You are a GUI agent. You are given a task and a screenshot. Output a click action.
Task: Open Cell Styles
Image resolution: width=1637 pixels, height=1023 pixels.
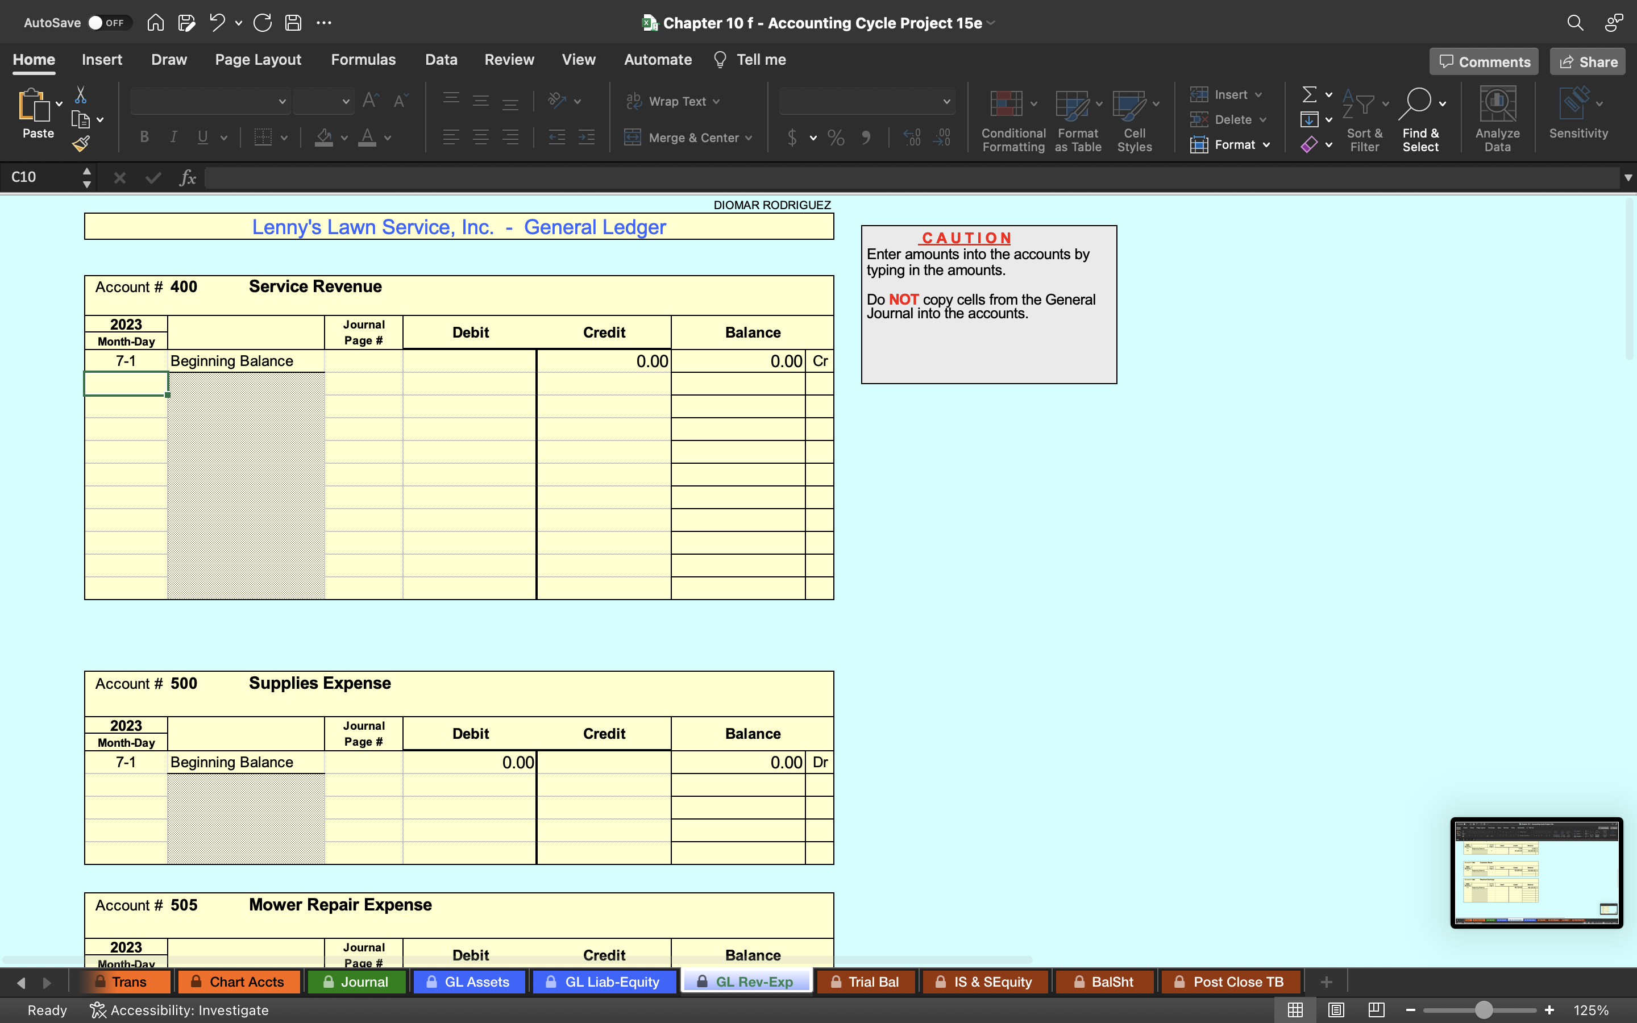[1135, 121]
